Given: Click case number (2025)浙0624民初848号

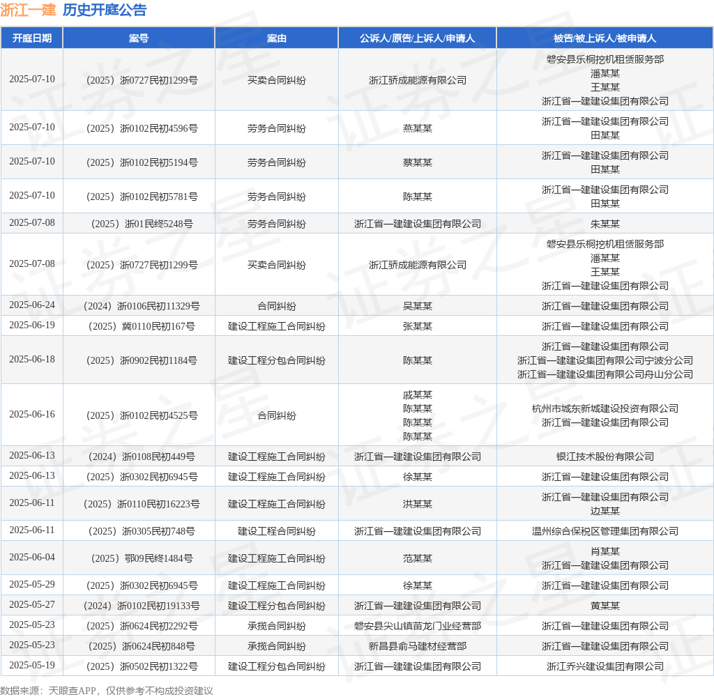Looking at the screenshot, I should click(142, 646).
